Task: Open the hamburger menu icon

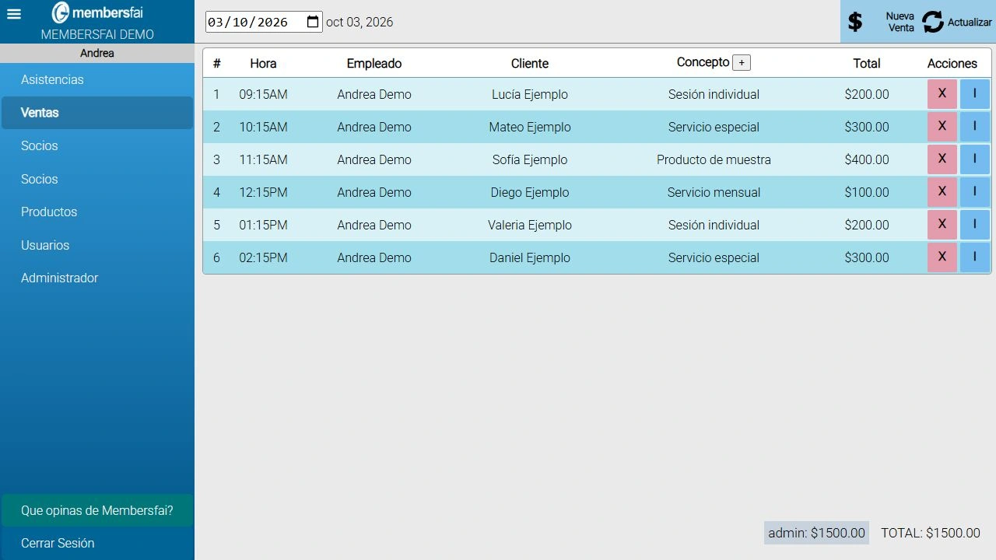Action: pyautogui.click(x=14, y=14)
